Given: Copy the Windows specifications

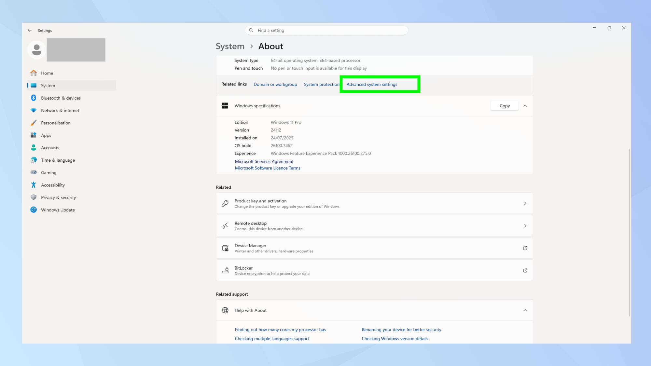Looking at the screenshot, I should coord(504,106).
